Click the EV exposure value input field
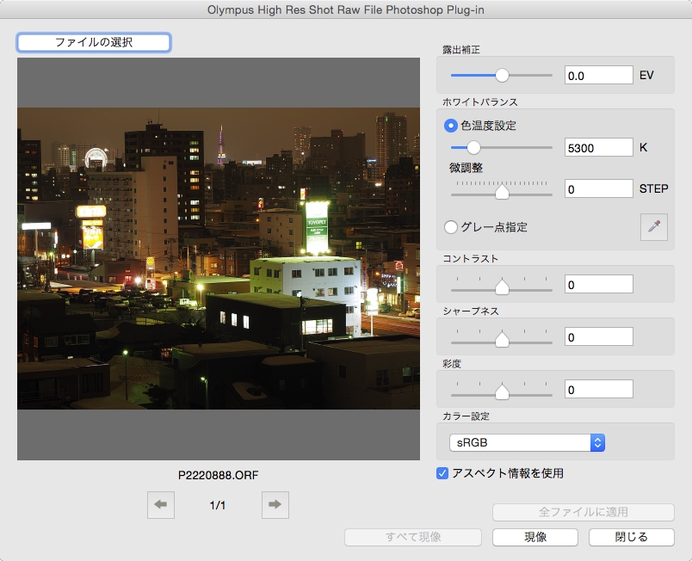 point(598,76)
